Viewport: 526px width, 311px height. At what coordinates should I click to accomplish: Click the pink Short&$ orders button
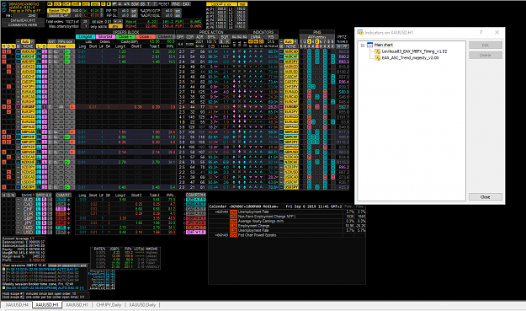[105, 36]
